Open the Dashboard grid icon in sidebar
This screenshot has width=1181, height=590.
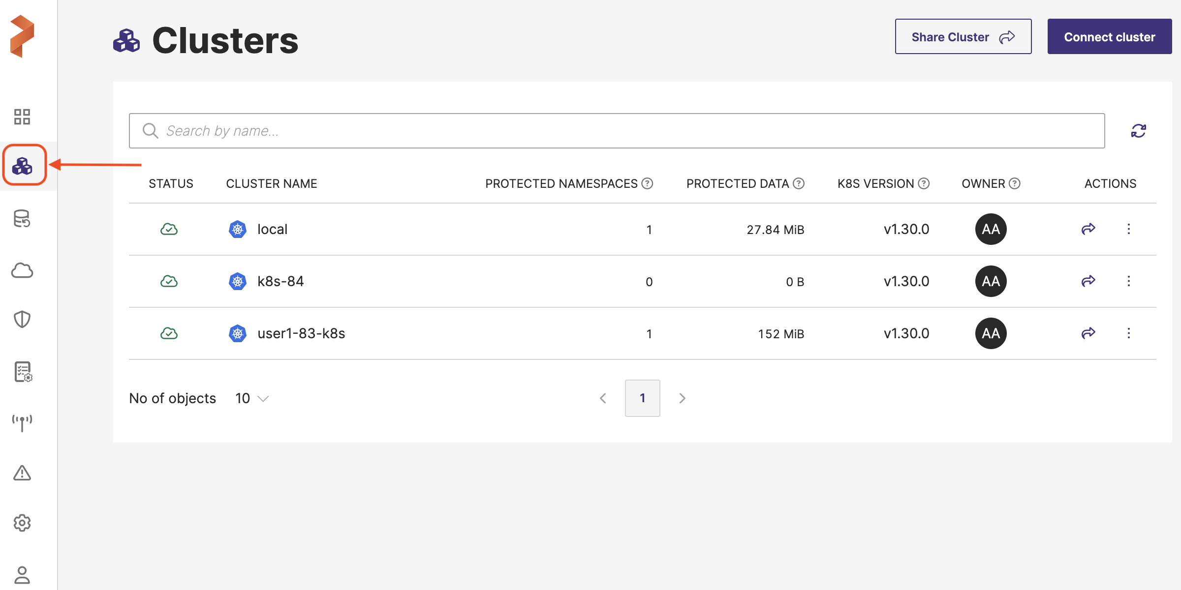[x=22, y=117]
